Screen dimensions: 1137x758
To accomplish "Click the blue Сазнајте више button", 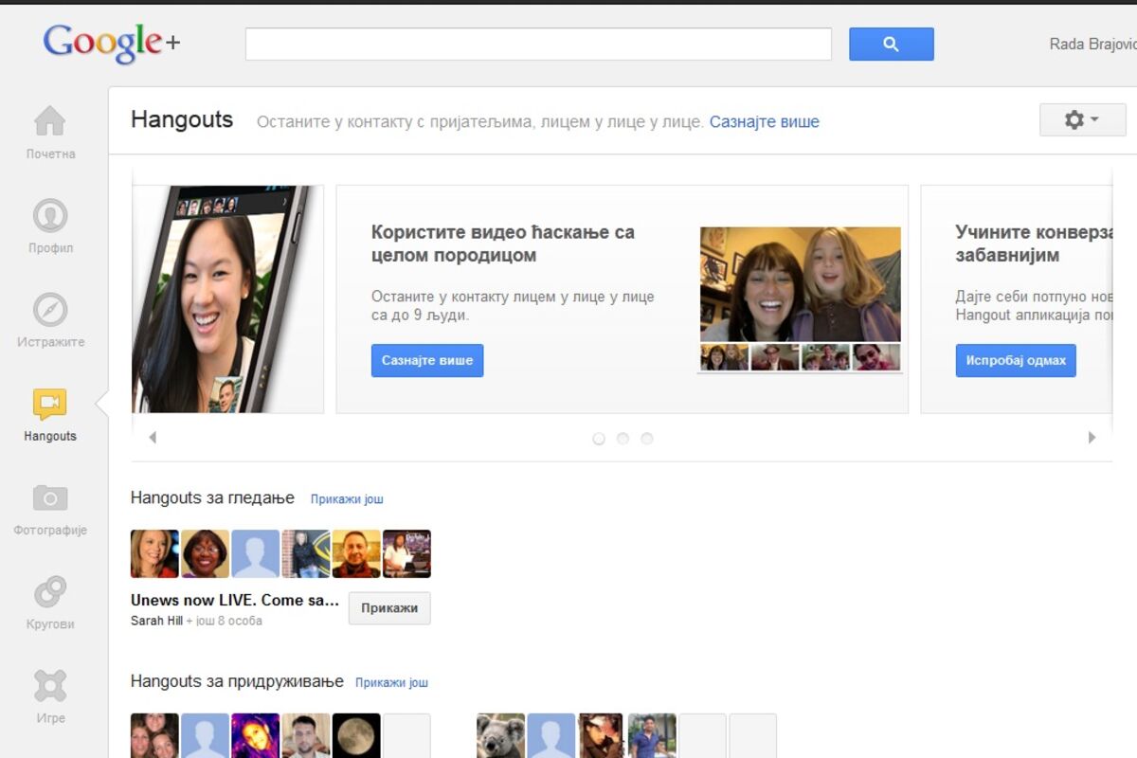I will tap(427, 361).
